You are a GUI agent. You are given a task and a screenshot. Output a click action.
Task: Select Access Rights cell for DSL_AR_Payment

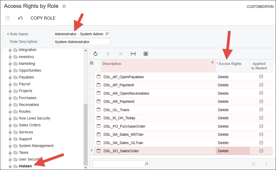[232, 101]
